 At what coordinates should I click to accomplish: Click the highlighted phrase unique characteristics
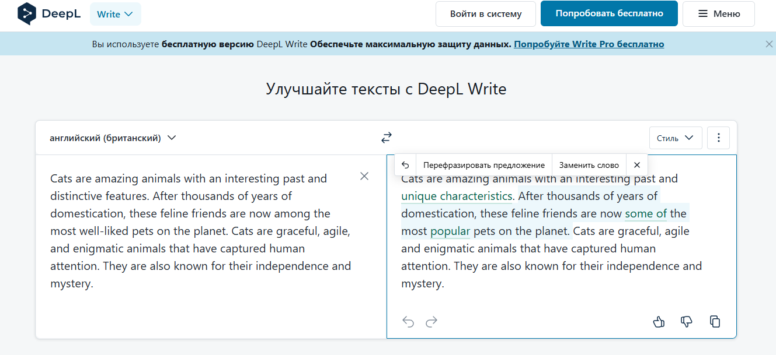pos(457,196)
